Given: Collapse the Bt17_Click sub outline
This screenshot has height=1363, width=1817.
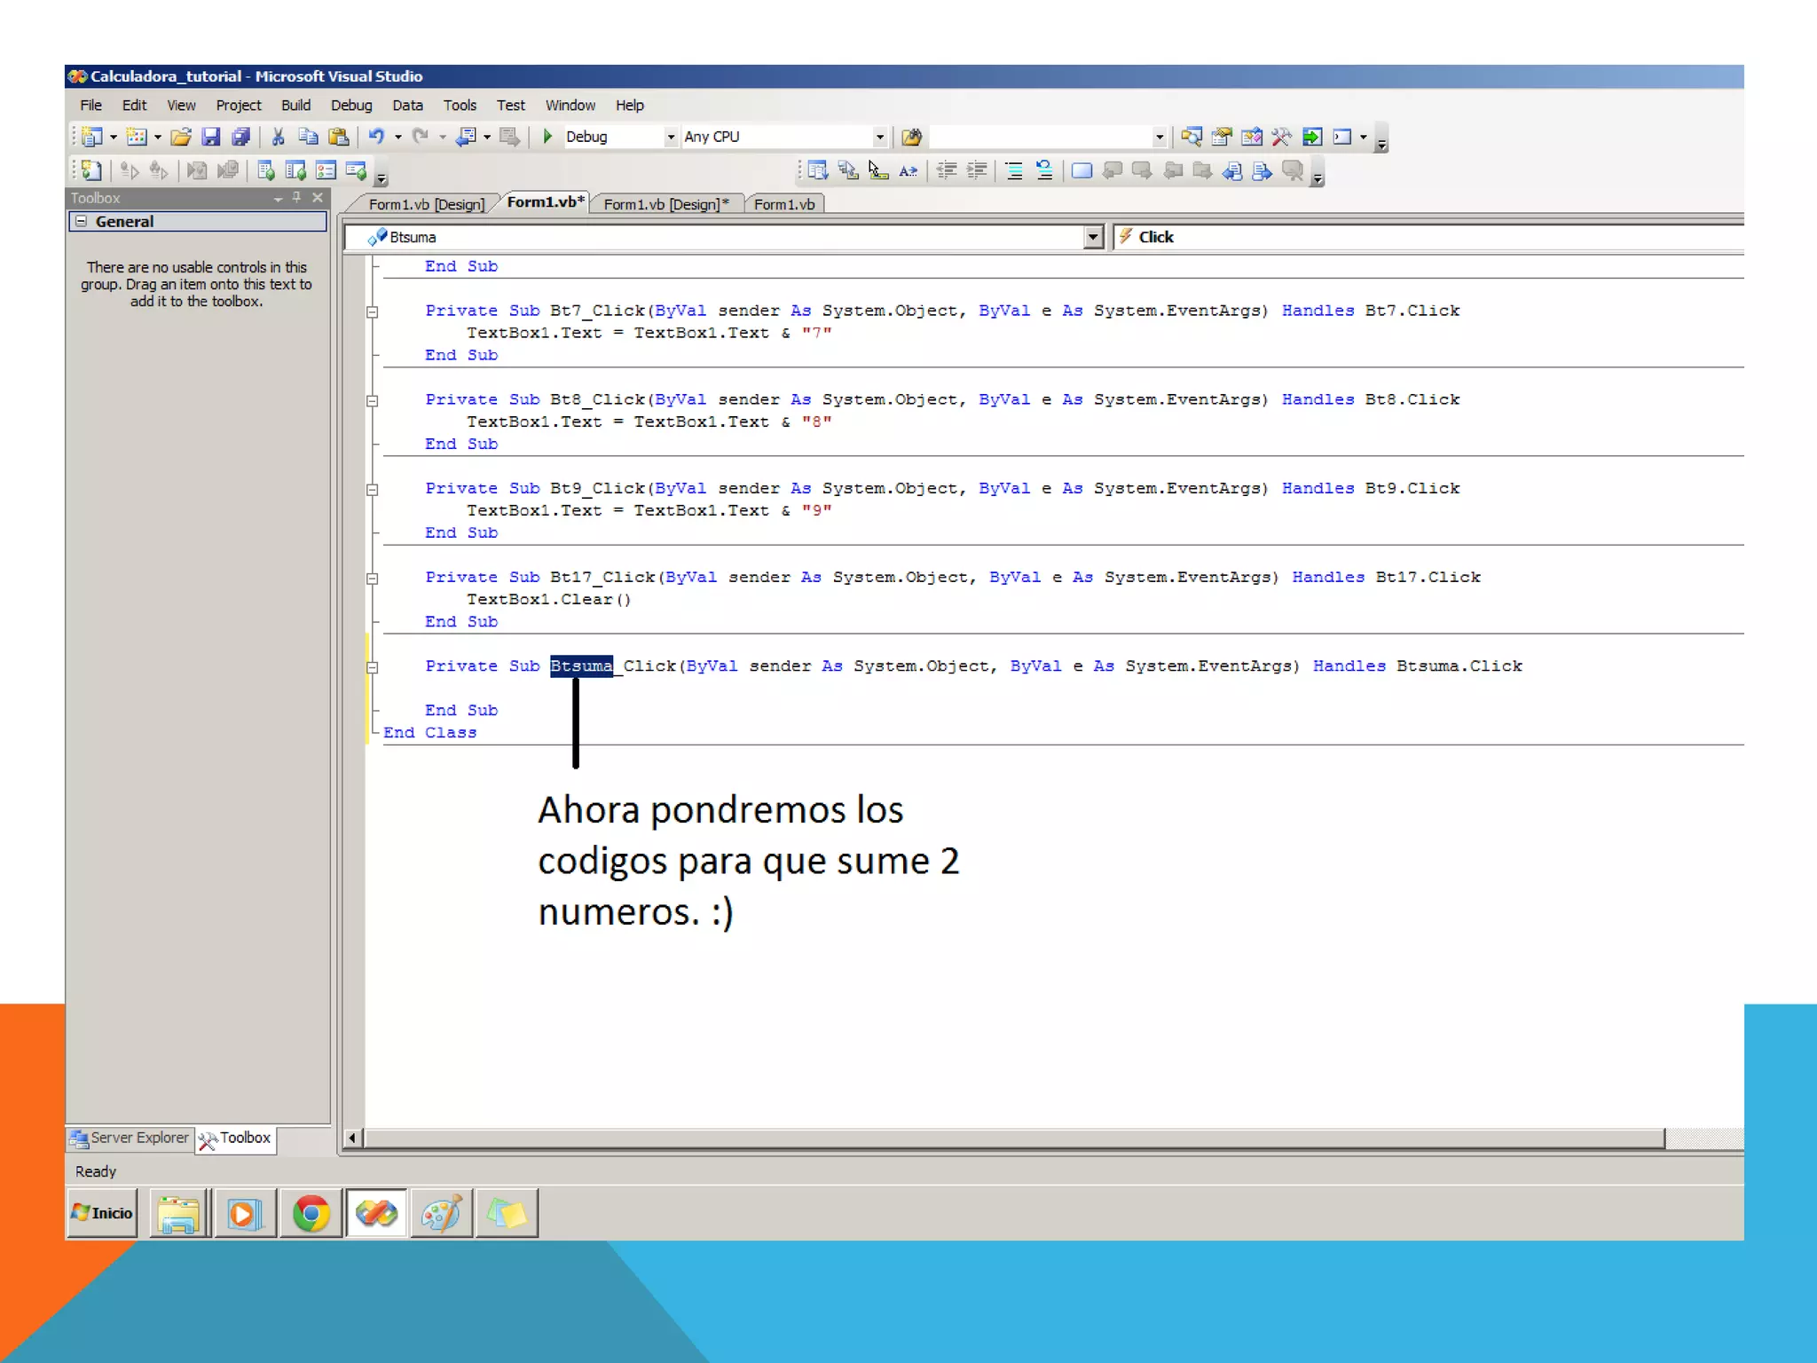Looking at the screenshot, I should 373,578.
